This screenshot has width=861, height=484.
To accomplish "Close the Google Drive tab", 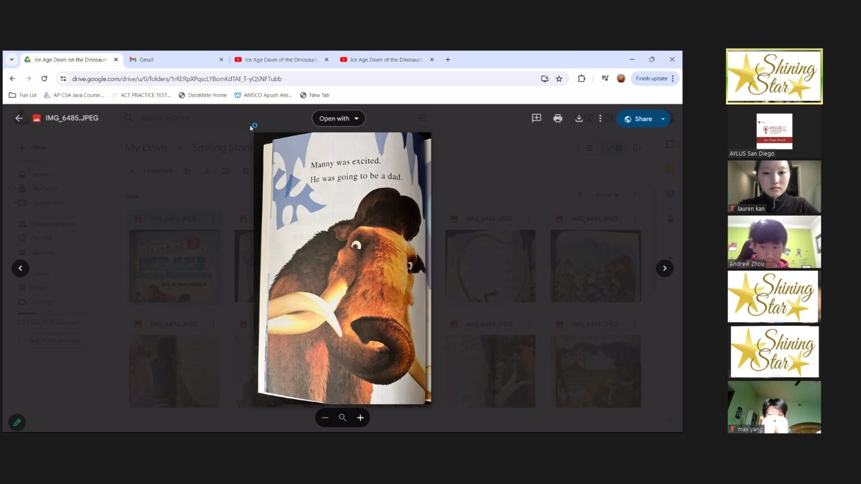I will pyautogui.click(x=116, y=59).
